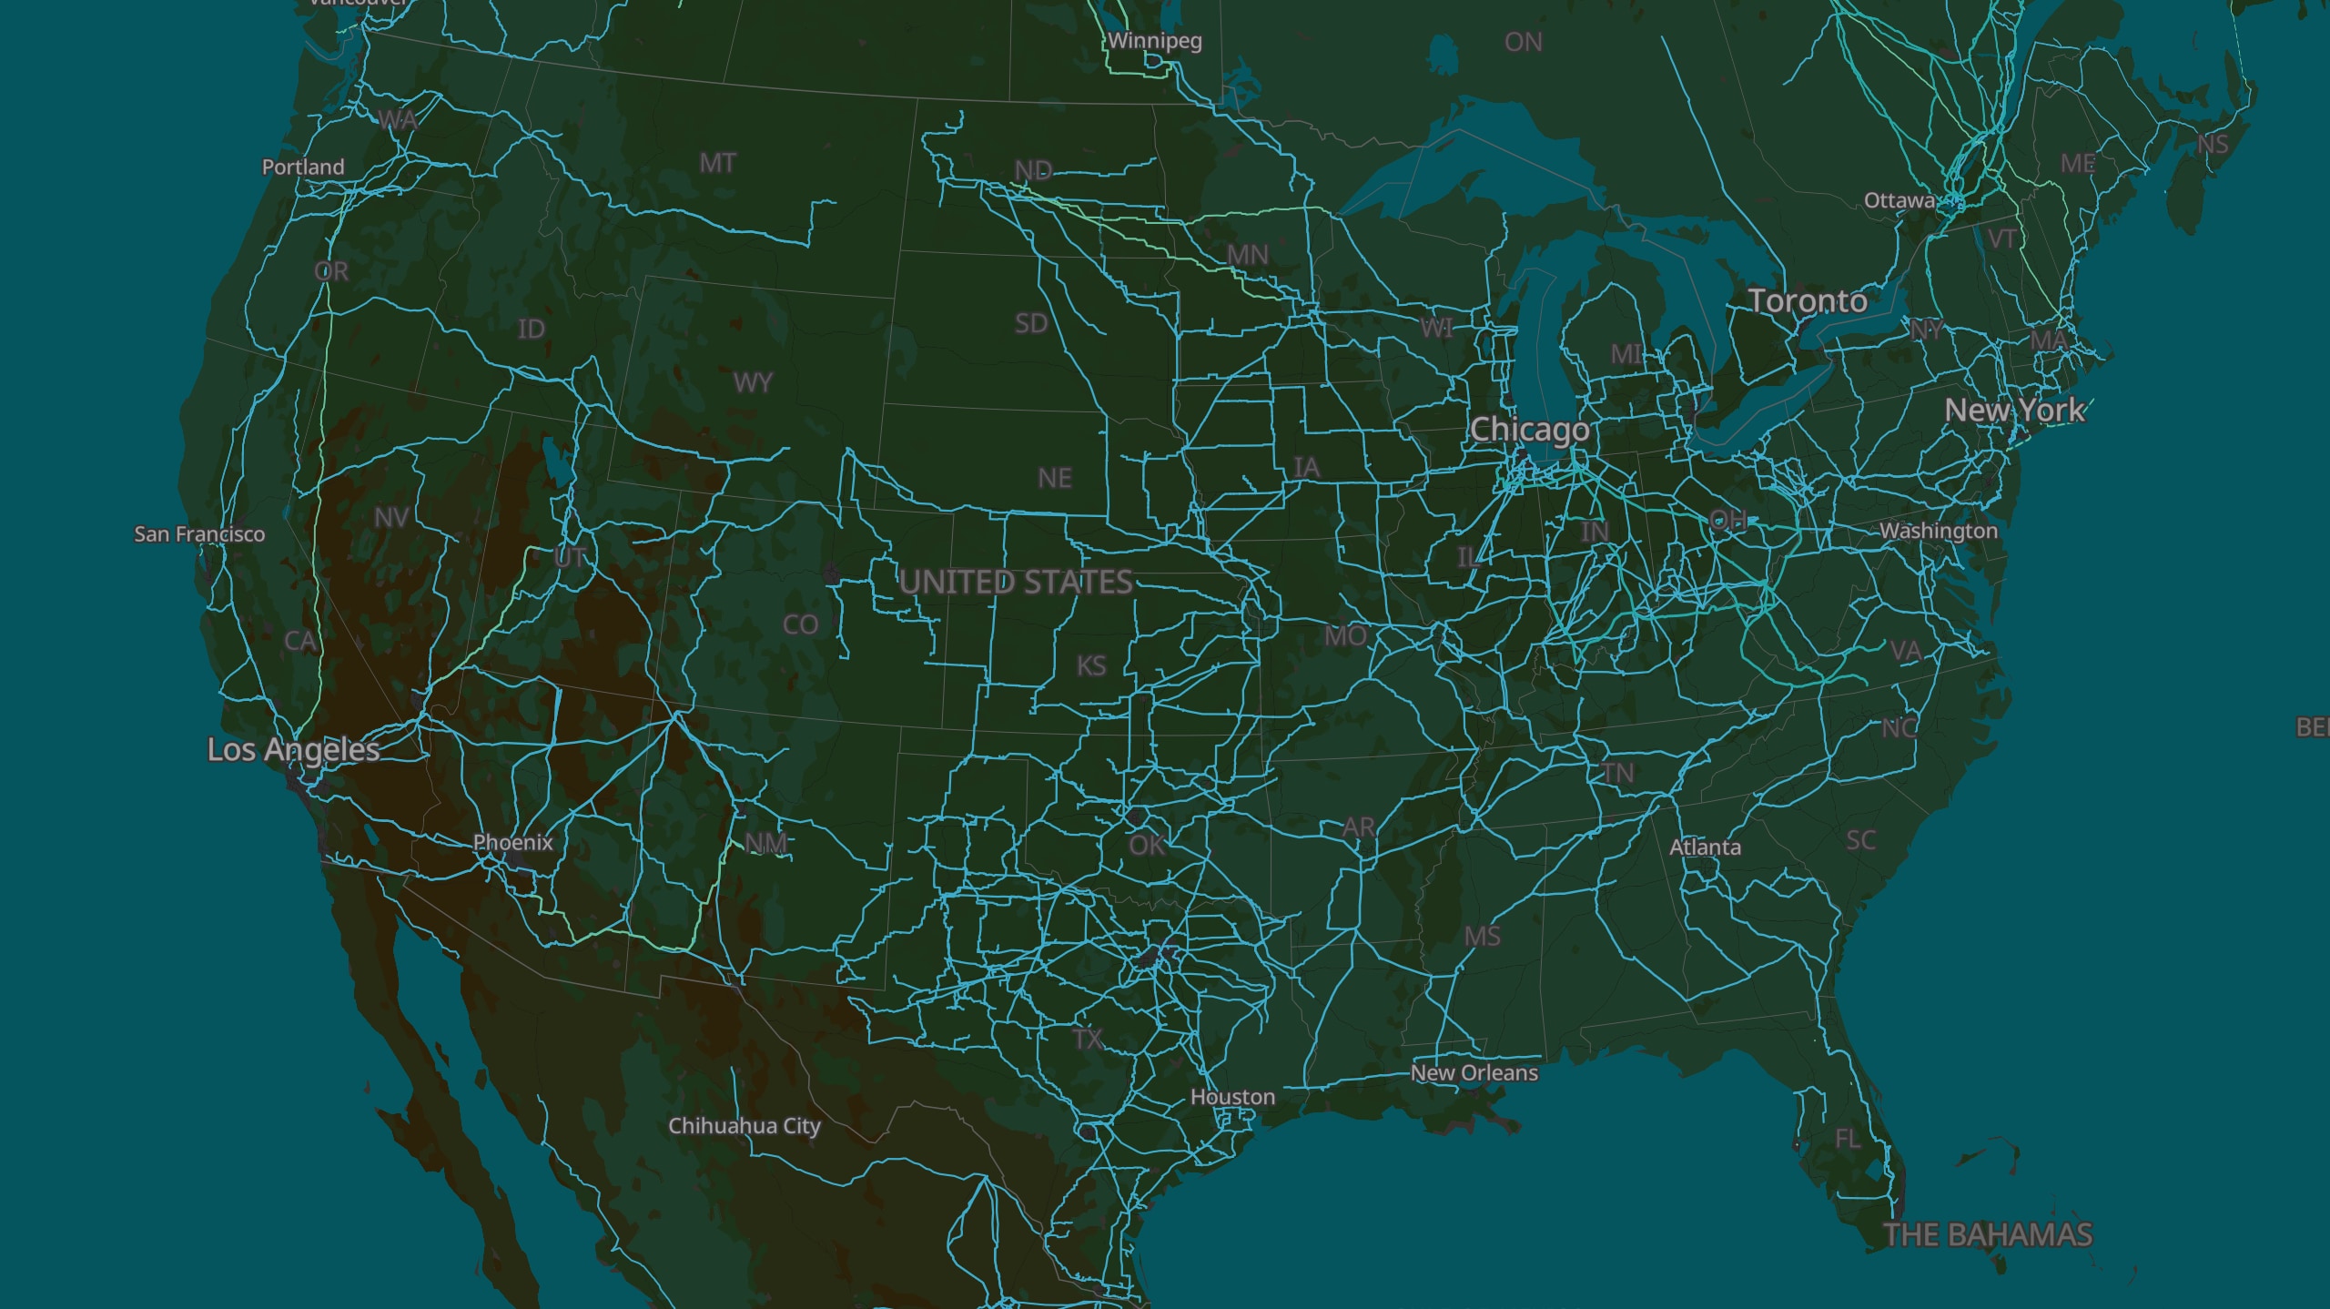Select the Atlanta city label
The width and height of the screenshot is (2330, 1309).
[1705, 847]
